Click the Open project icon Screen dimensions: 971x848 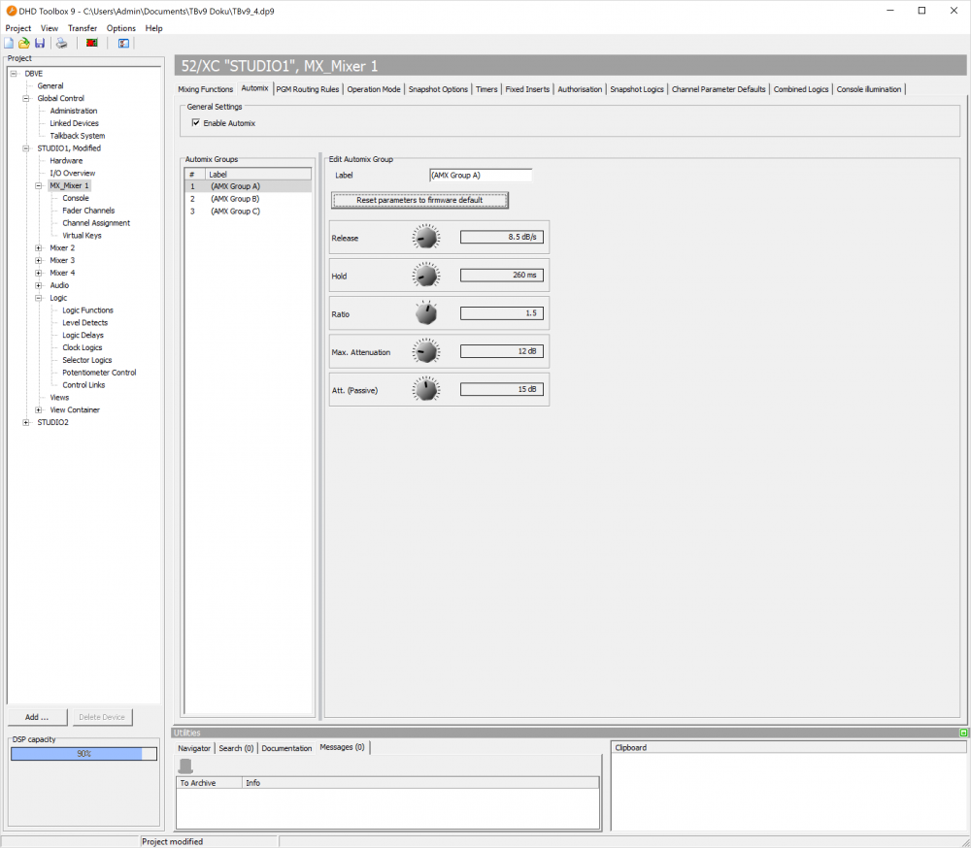pyautogui.click(x=23, y=43)
